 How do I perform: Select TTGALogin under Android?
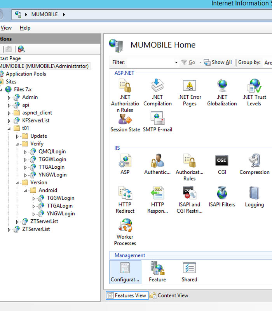pos(60,206)
